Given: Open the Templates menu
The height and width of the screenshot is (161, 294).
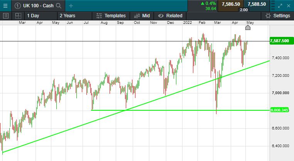Looking at the screenshot, I should (x=111, y=16).
